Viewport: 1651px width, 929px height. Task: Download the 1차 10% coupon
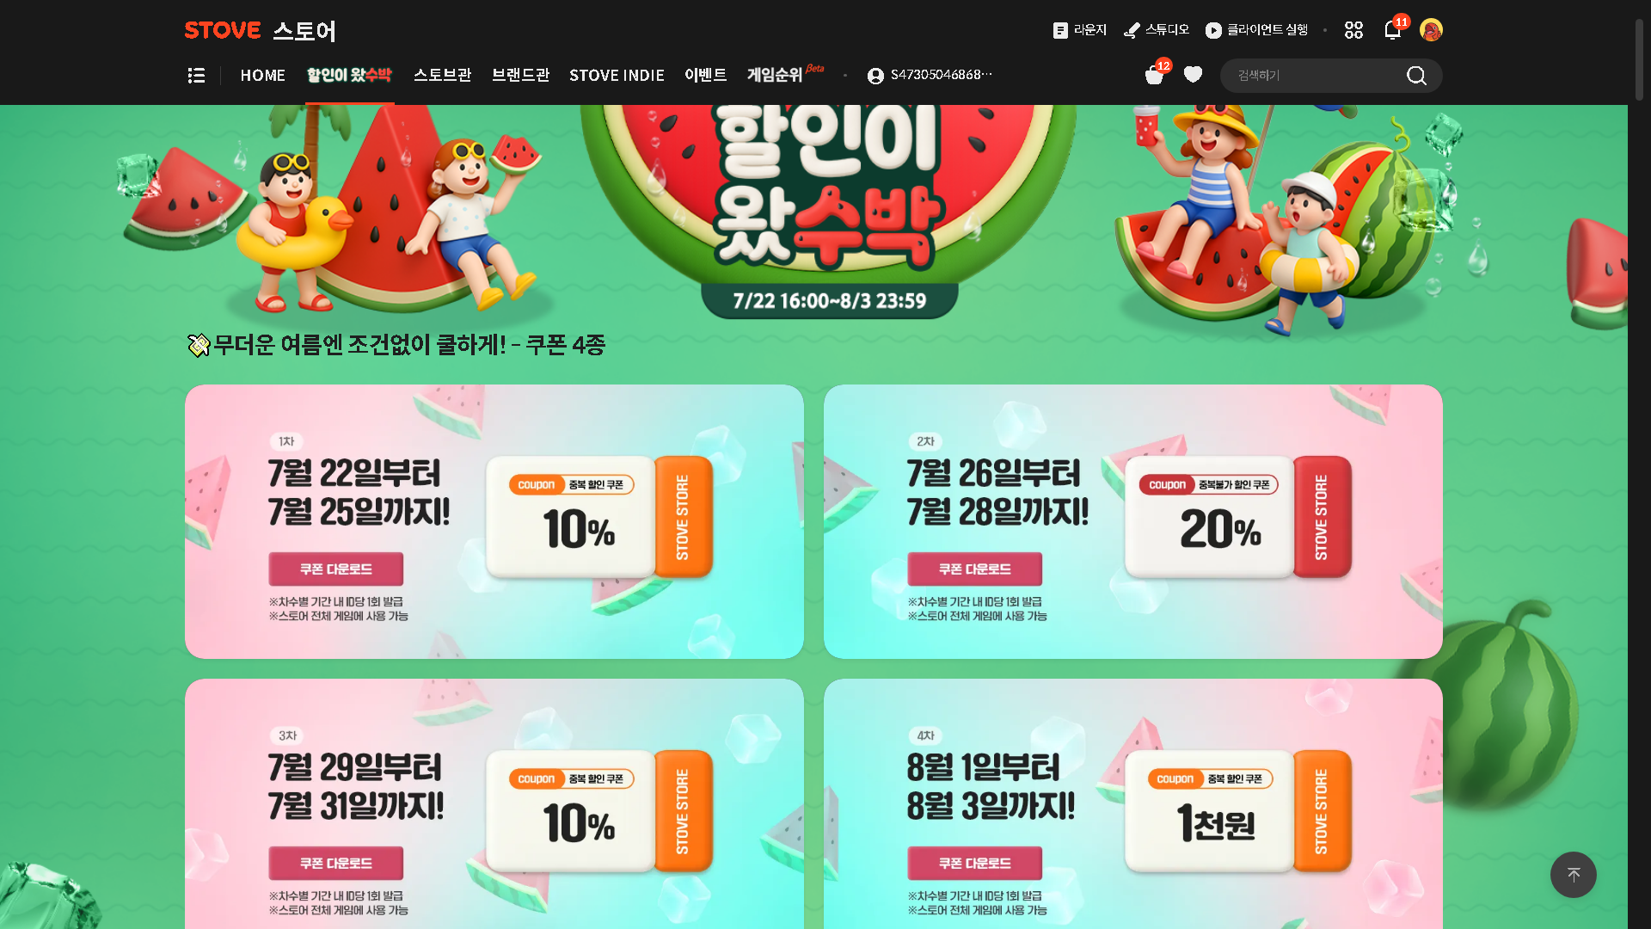(x=335, y=569)
